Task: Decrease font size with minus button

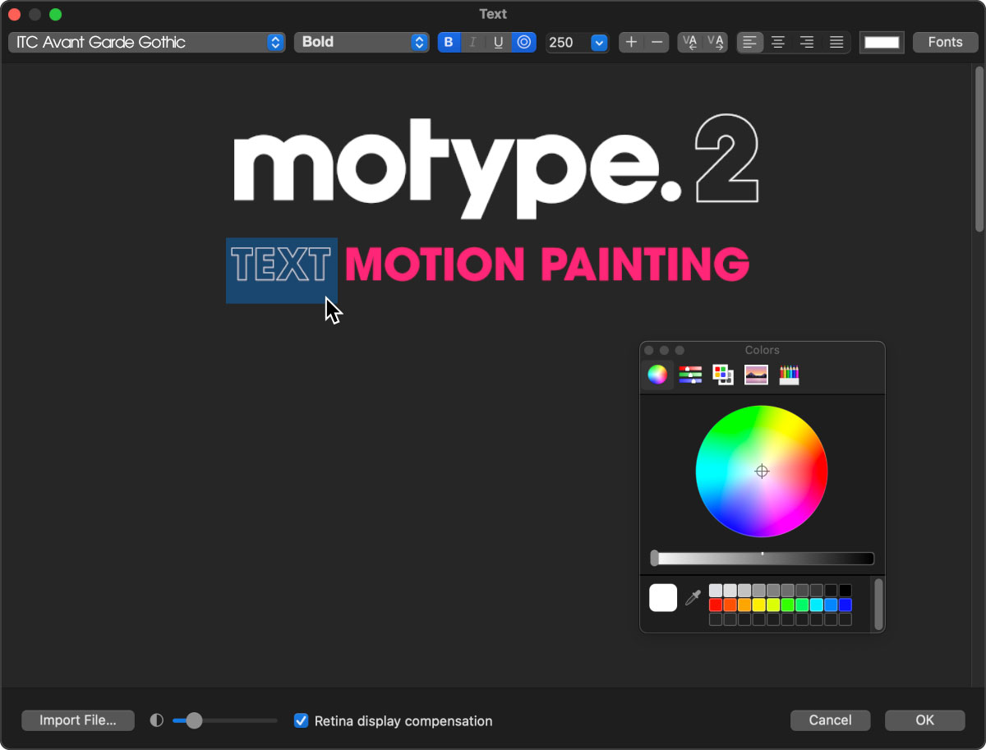Action: [x=656, y=42]
